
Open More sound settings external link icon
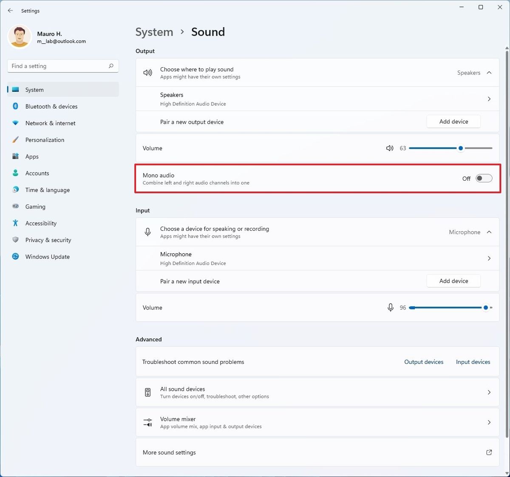point(489,452)
